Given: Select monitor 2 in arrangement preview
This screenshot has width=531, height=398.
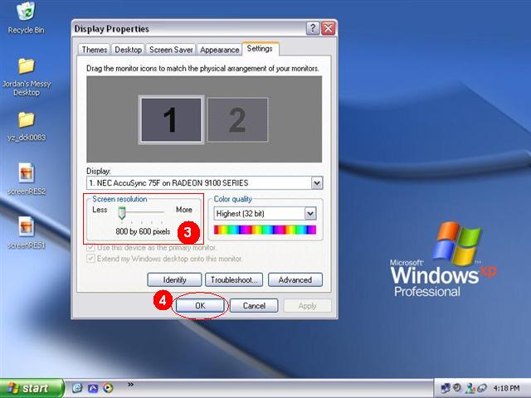Looking at the screenshot, I should tap(237, 119).
